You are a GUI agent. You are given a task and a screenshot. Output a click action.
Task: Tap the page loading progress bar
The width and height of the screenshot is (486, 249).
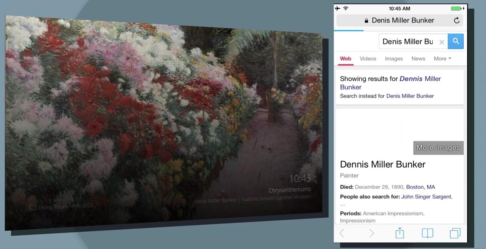click(348, 30)
